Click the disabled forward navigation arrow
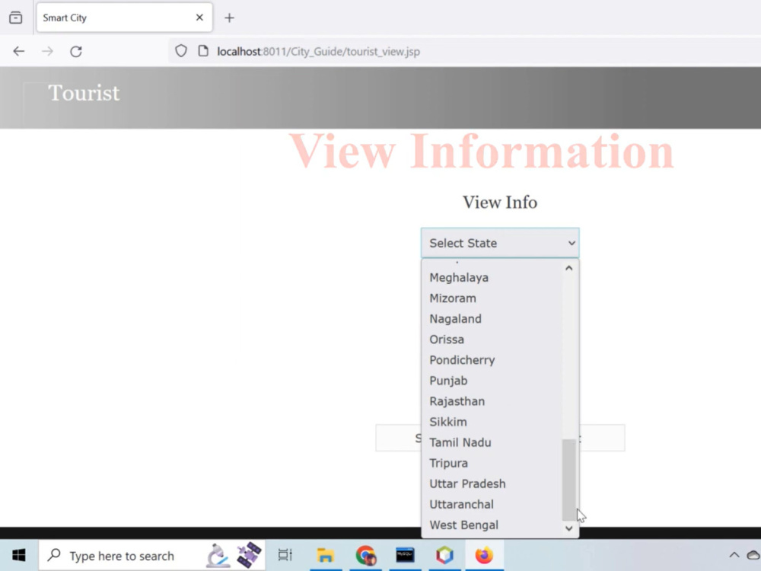761x571 pixels. [x=47, y=52]
